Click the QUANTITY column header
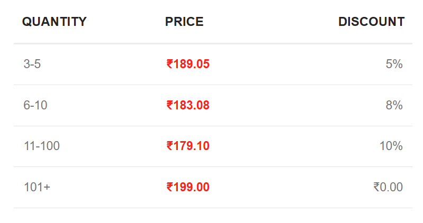The image size is (423, 223). pos(55,22)
